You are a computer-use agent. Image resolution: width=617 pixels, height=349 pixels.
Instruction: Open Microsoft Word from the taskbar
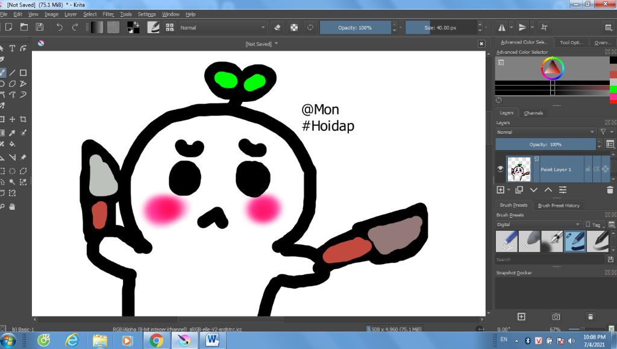tap(212, 340)
